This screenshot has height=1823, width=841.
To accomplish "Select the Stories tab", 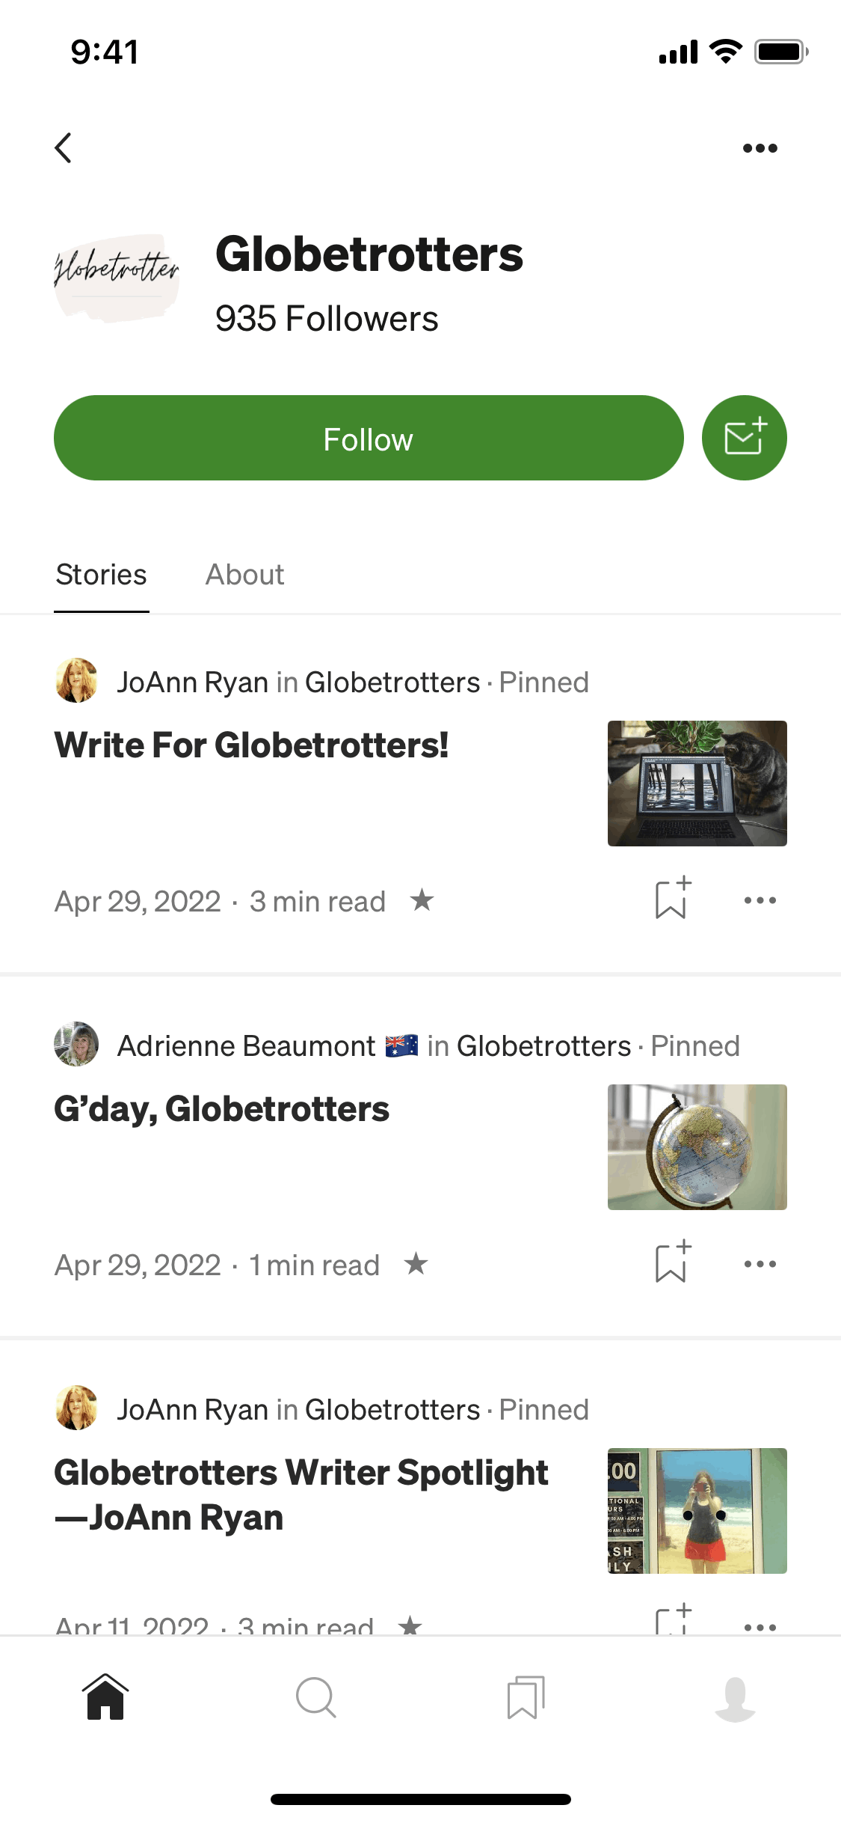I will click(x=102, y=575).
